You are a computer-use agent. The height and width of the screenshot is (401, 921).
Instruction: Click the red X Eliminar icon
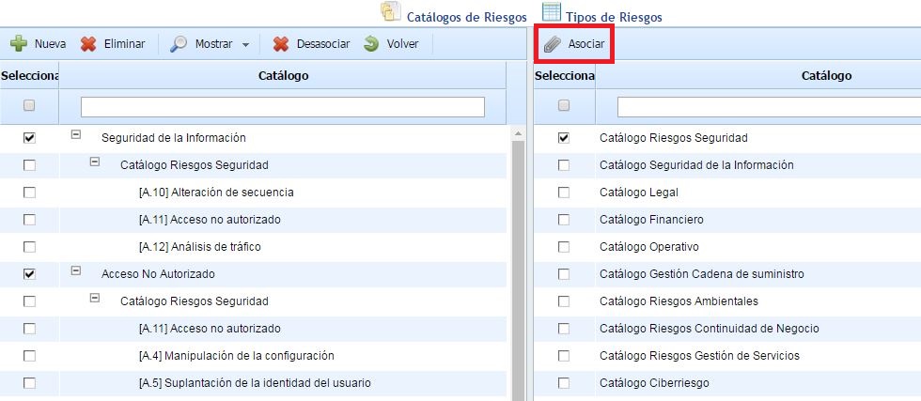click(88, 44)
